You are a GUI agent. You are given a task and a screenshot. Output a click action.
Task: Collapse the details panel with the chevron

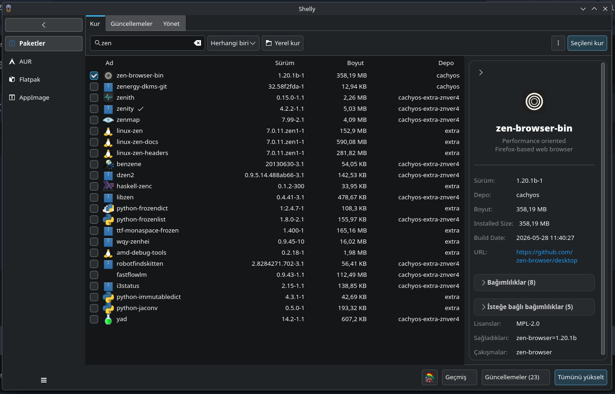(x=481, y=72)
